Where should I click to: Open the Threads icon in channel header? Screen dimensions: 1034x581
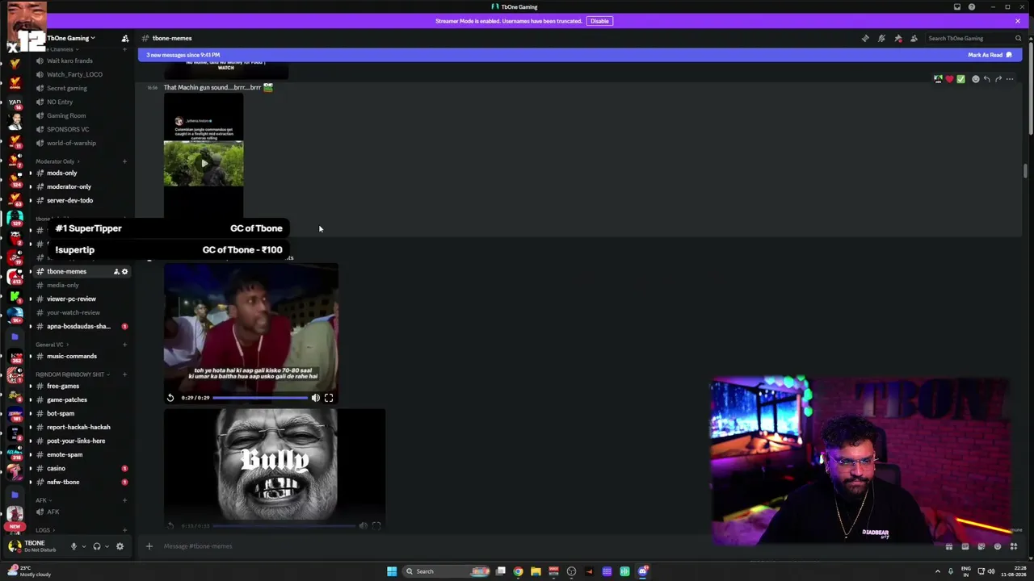[865, 38]
